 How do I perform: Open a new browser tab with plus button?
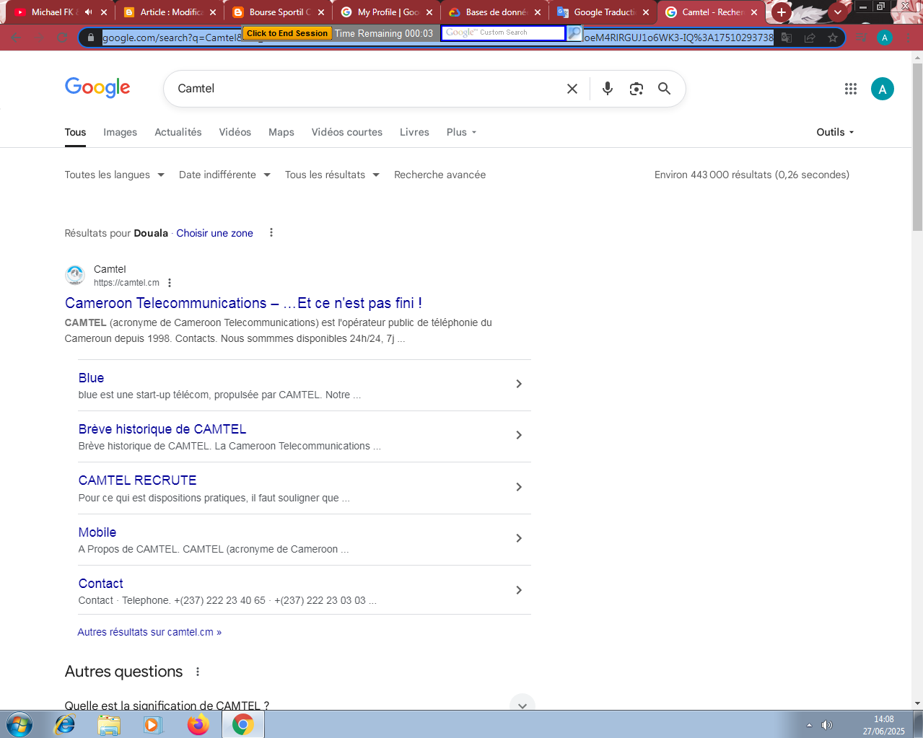[782, 12]
